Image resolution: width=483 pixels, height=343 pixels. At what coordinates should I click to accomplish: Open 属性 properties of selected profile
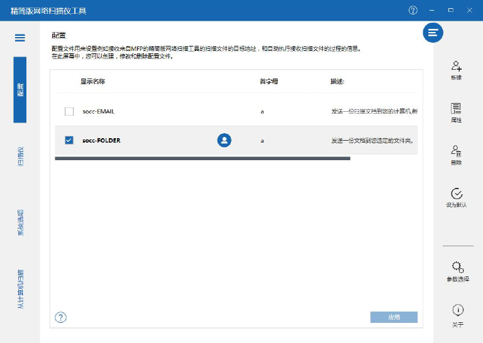(456, 113)
